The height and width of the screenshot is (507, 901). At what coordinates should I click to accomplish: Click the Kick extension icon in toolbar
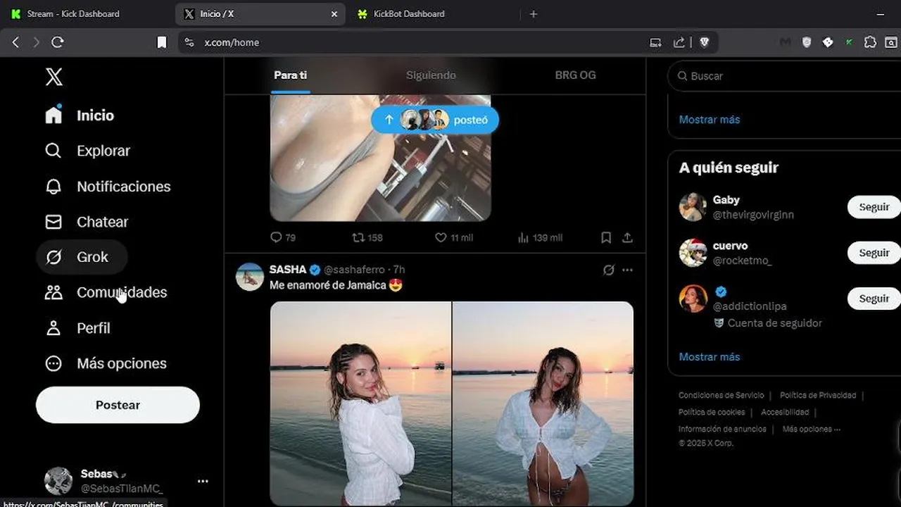850,42
